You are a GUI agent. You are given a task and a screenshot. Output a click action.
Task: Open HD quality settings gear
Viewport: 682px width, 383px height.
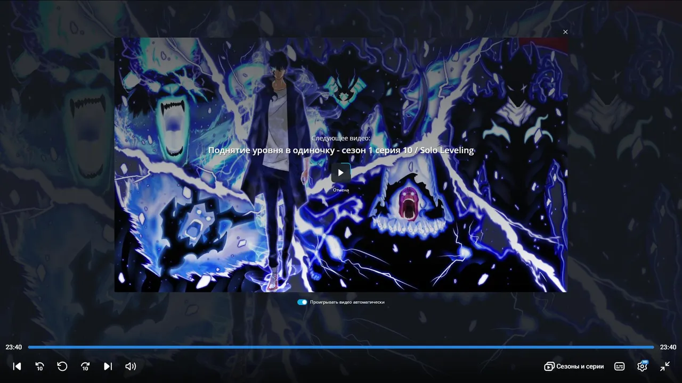643,366
